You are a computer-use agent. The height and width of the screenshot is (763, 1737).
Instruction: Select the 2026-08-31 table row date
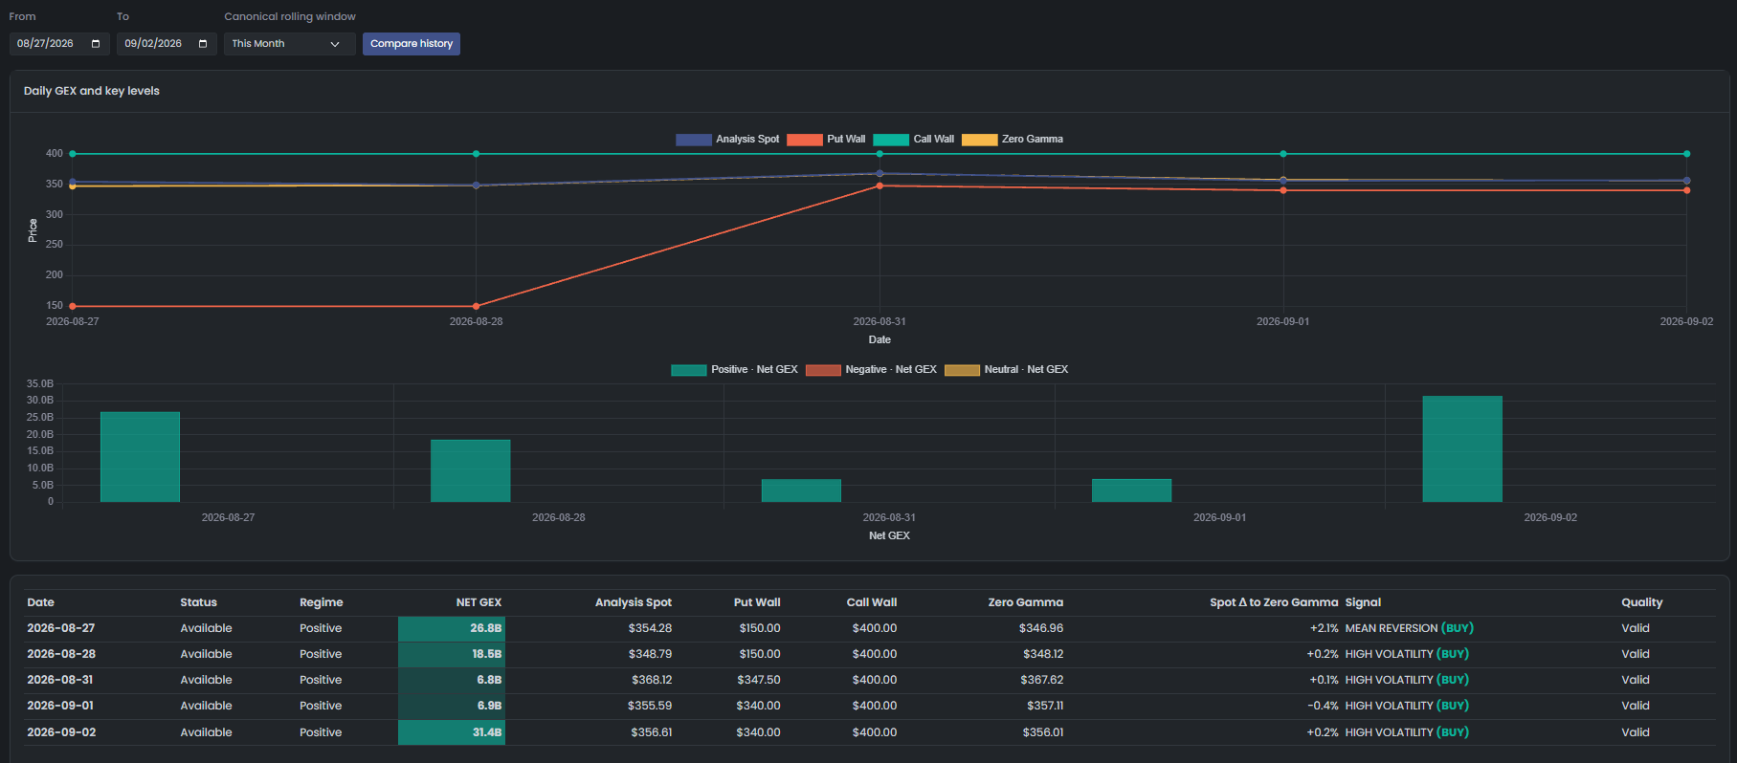click(60, 680)
